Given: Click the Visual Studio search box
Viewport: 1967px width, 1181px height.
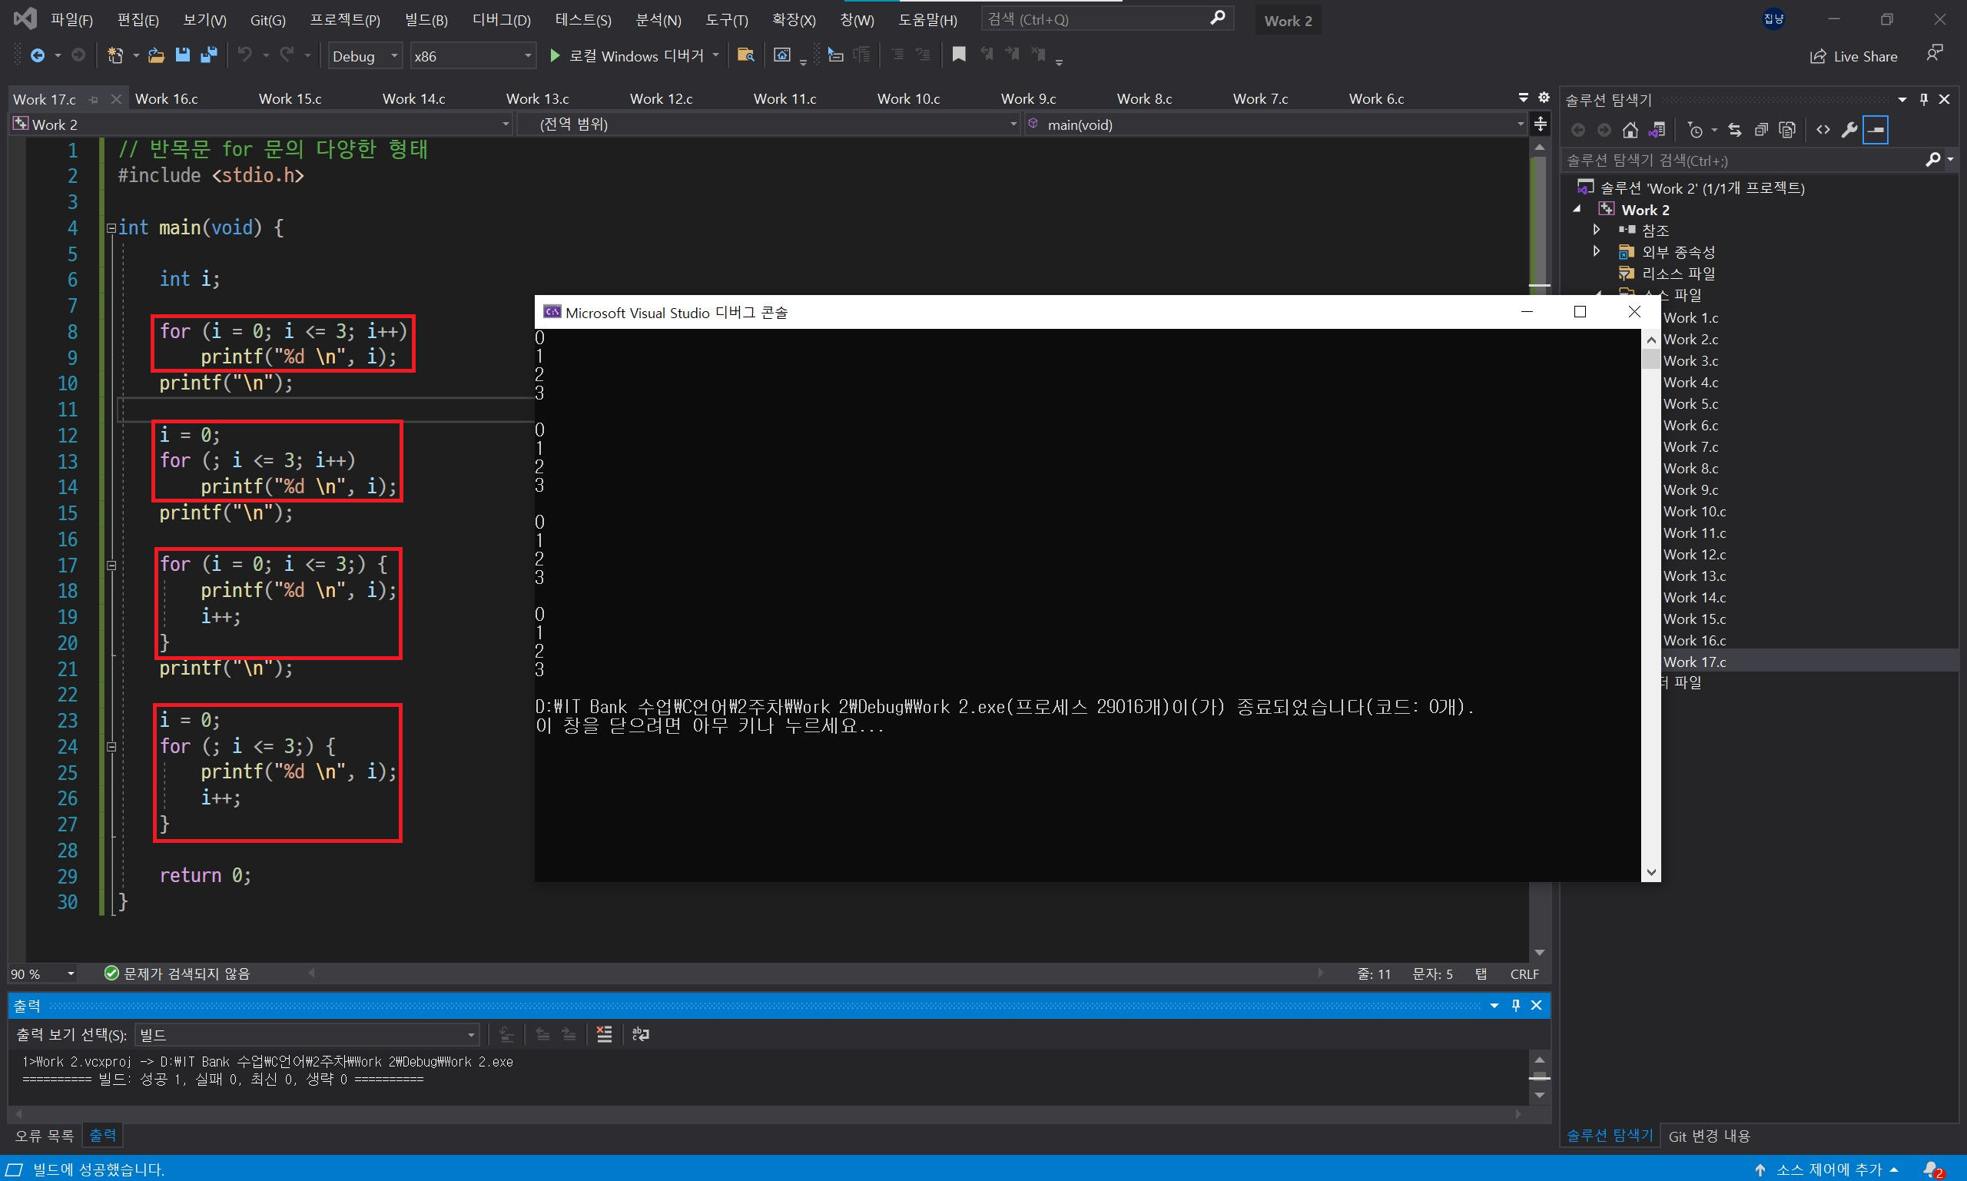Looking at the screenshot, I should tap(1096, 19).
